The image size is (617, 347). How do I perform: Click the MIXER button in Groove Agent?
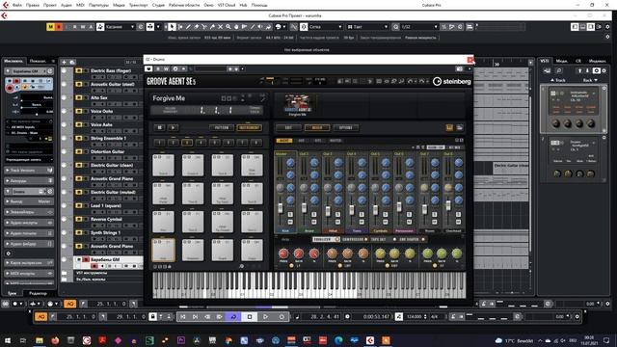[317, 127]
